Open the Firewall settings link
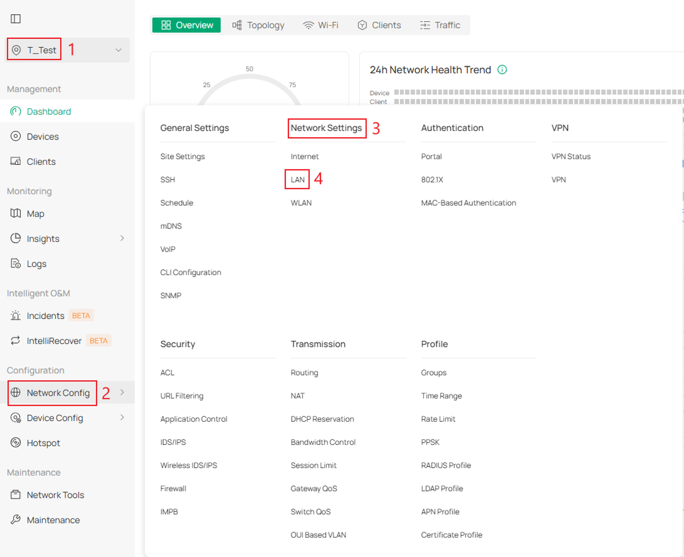The width and height of the screenshot is (684, 557). tap(173, 488)
